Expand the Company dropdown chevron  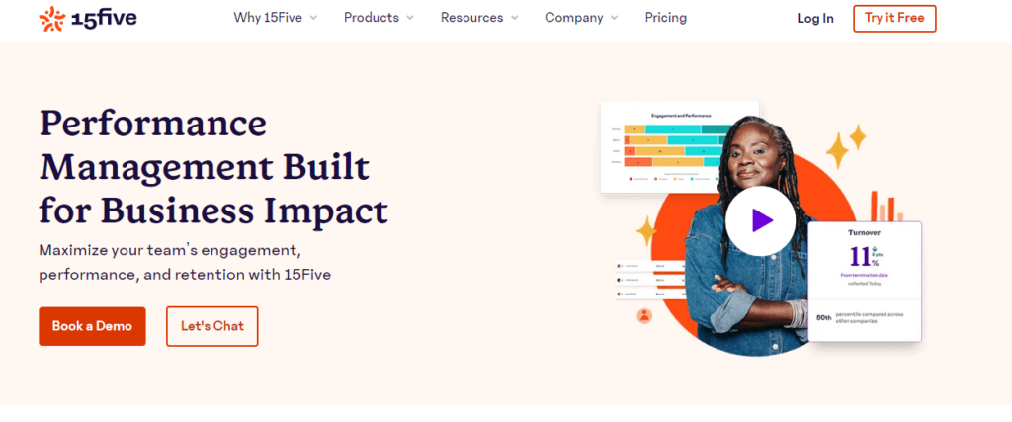[x=614, y=18]
